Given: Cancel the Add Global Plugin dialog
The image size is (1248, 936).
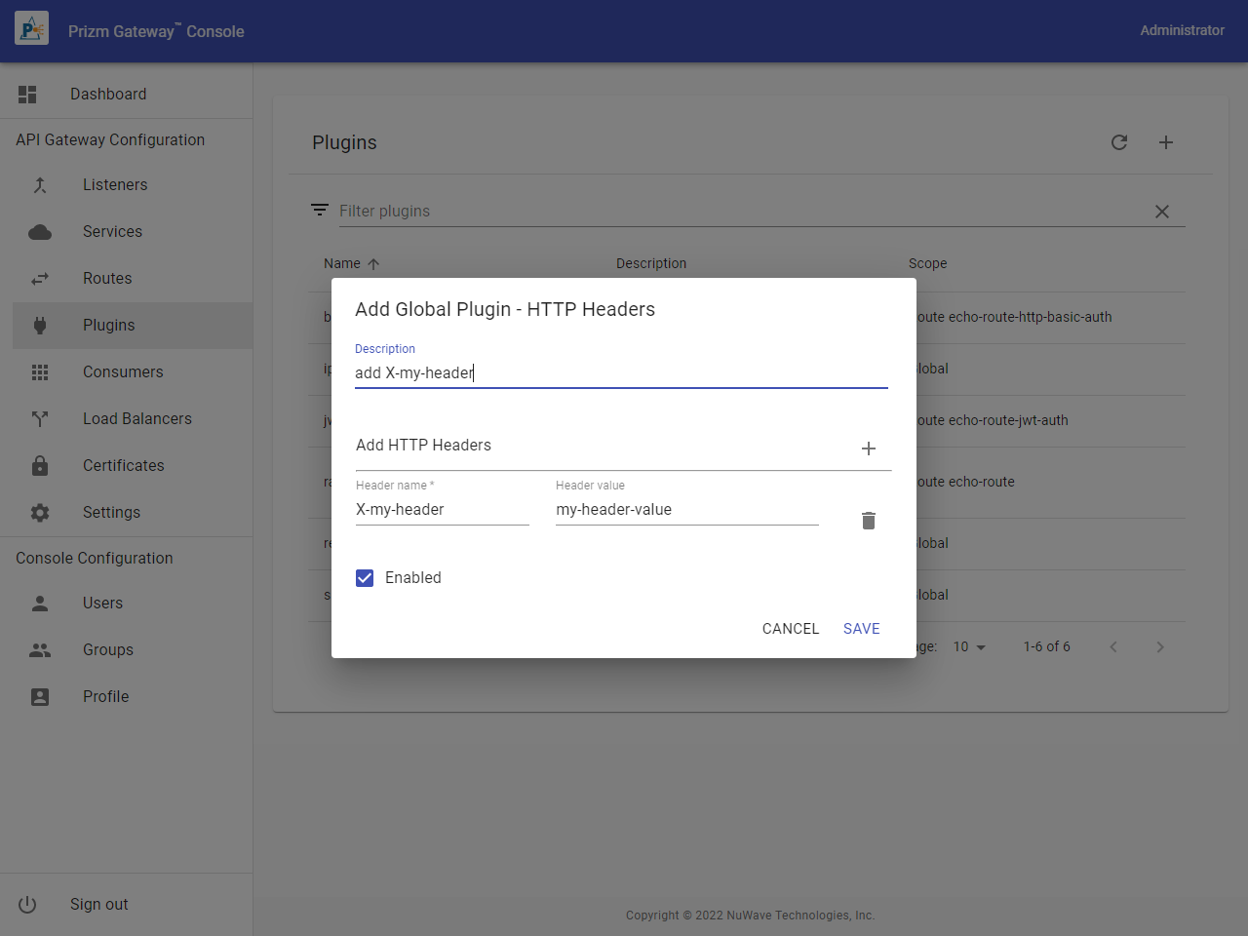Looking at the screenshot, I should tap(790, 629).
